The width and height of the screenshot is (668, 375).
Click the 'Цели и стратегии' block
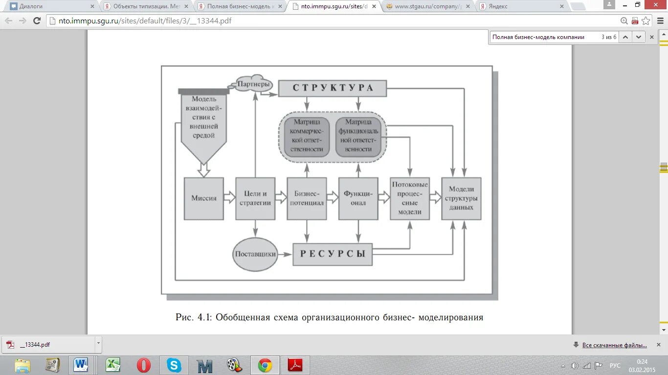[x=255, y=198]
